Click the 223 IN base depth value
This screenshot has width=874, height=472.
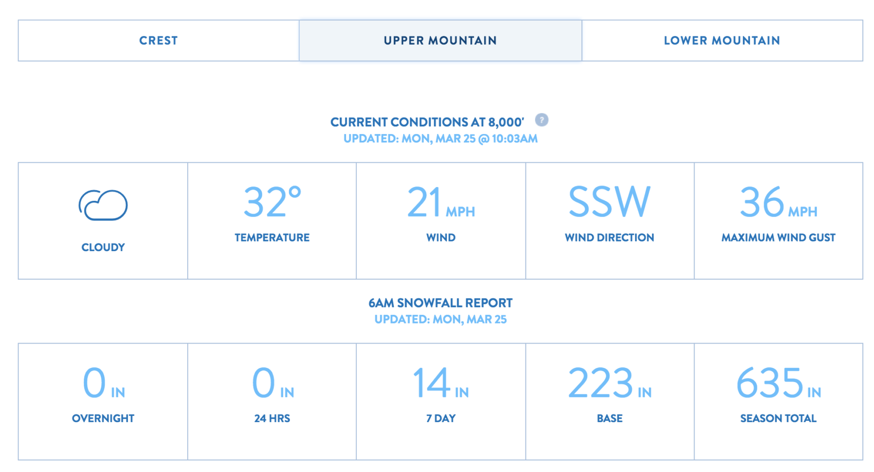point(610,383)
